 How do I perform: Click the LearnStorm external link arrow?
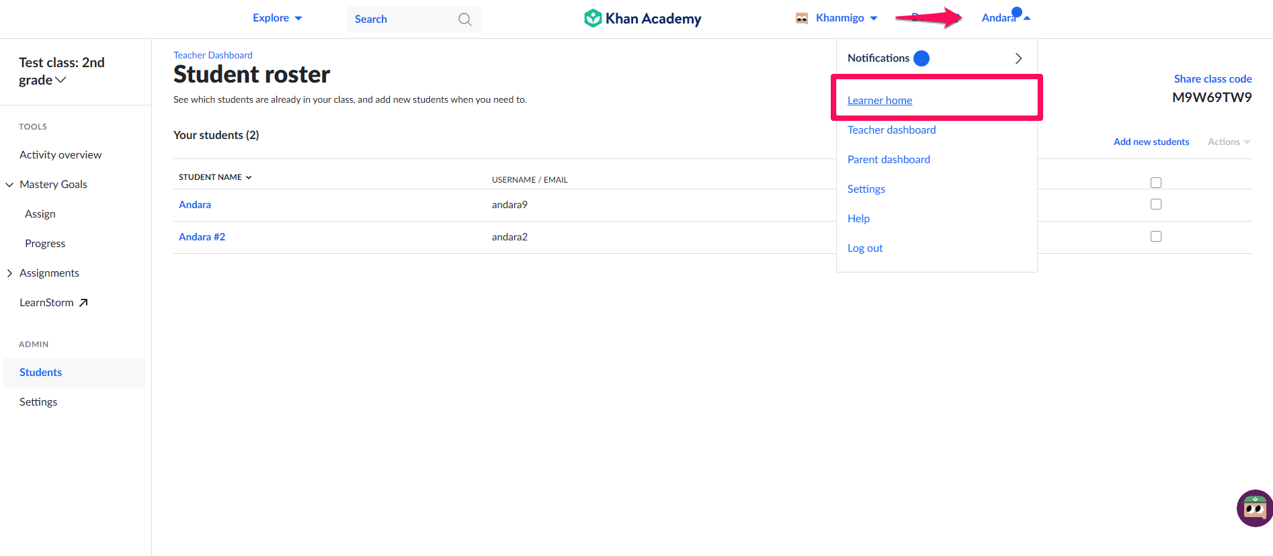(x=83, y=303)
